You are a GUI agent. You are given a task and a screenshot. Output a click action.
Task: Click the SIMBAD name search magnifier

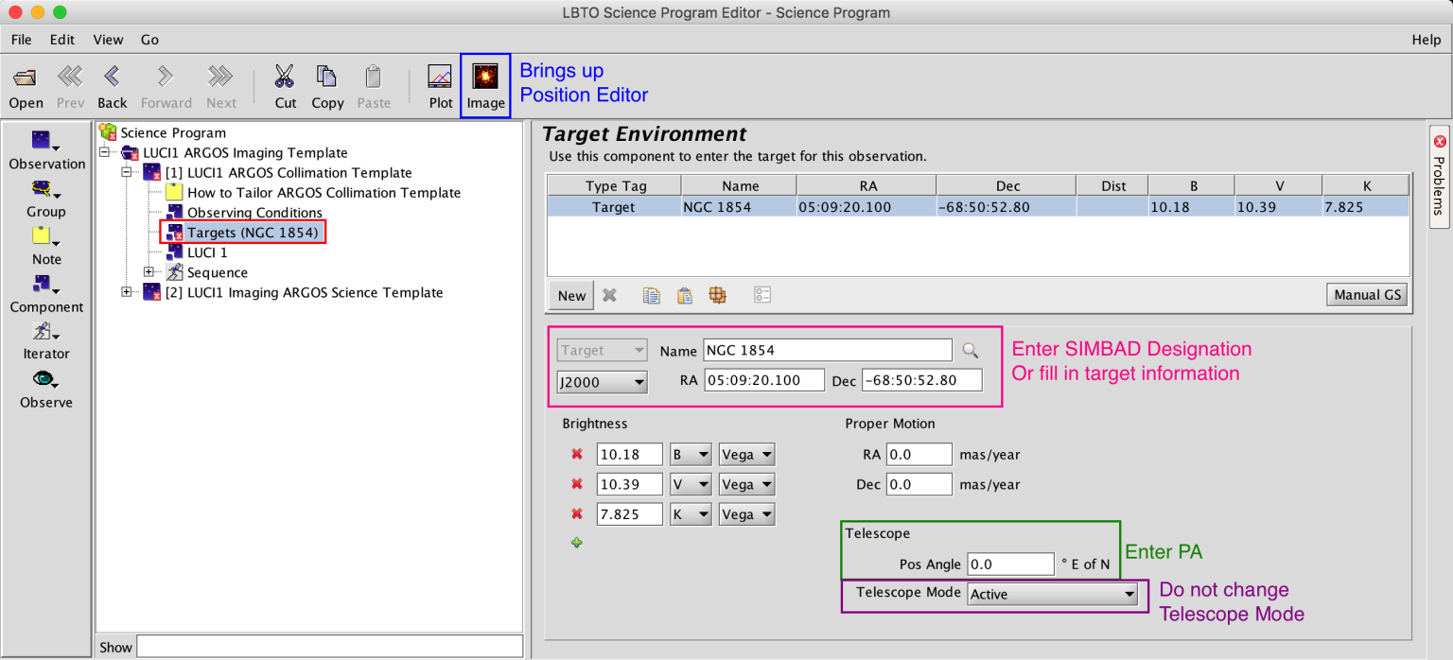(x=970, y=351)
